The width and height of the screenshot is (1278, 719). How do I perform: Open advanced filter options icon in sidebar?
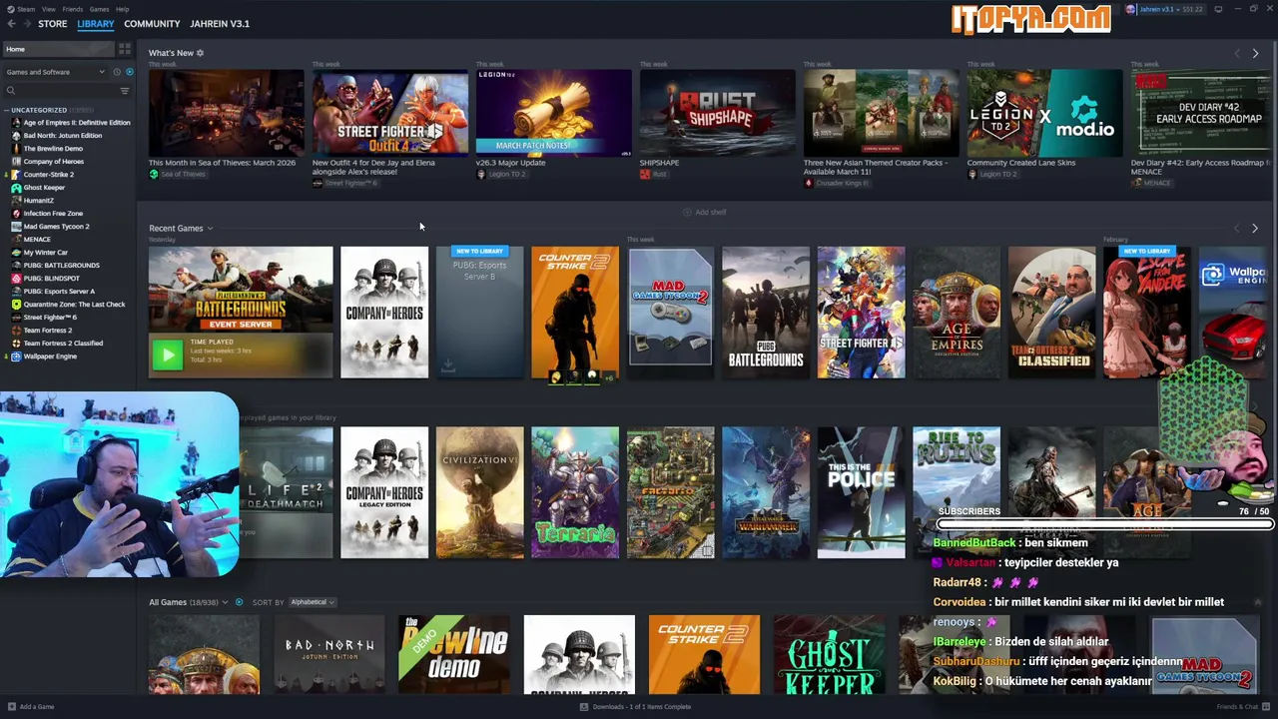coord(125,91)
